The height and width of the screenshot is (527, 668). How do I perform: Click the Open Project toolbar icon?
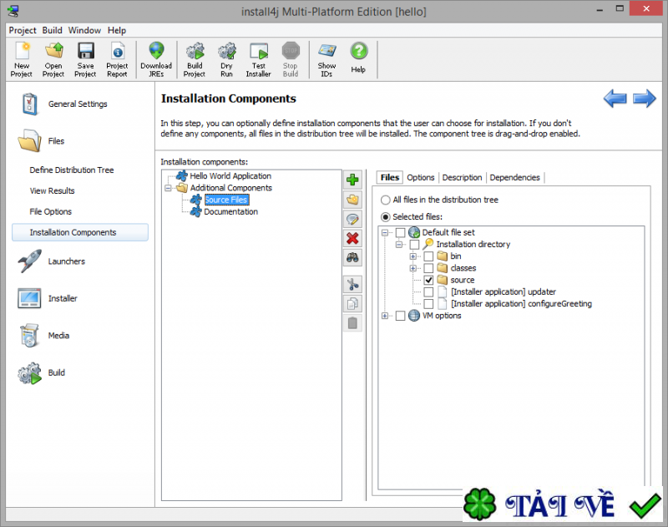pos(53,59)
